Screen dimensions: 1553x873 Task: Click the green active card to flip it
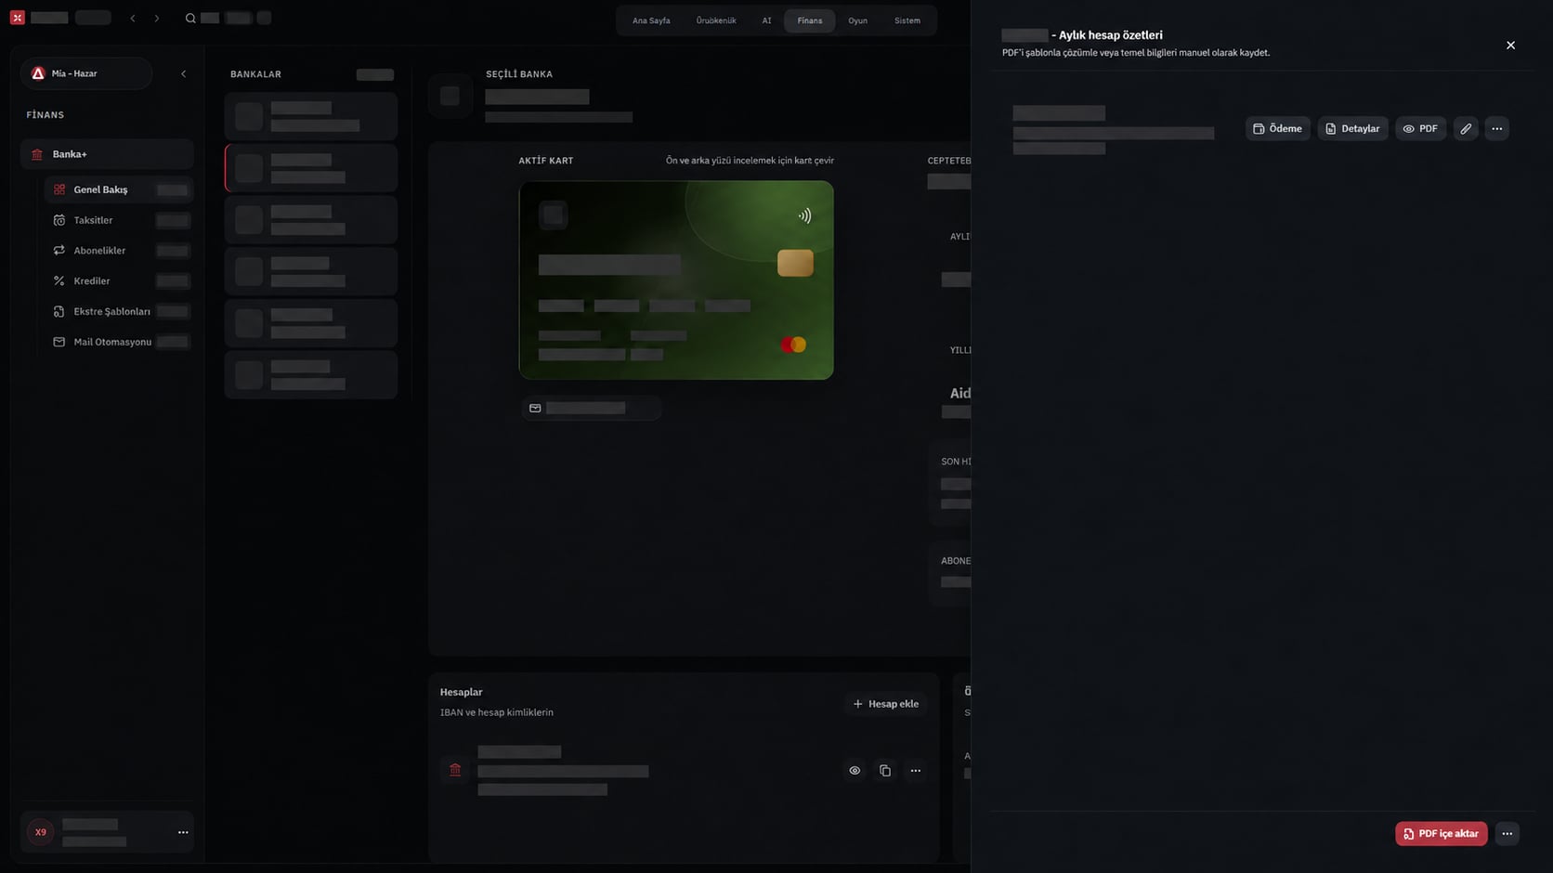[x=676, y=280]
